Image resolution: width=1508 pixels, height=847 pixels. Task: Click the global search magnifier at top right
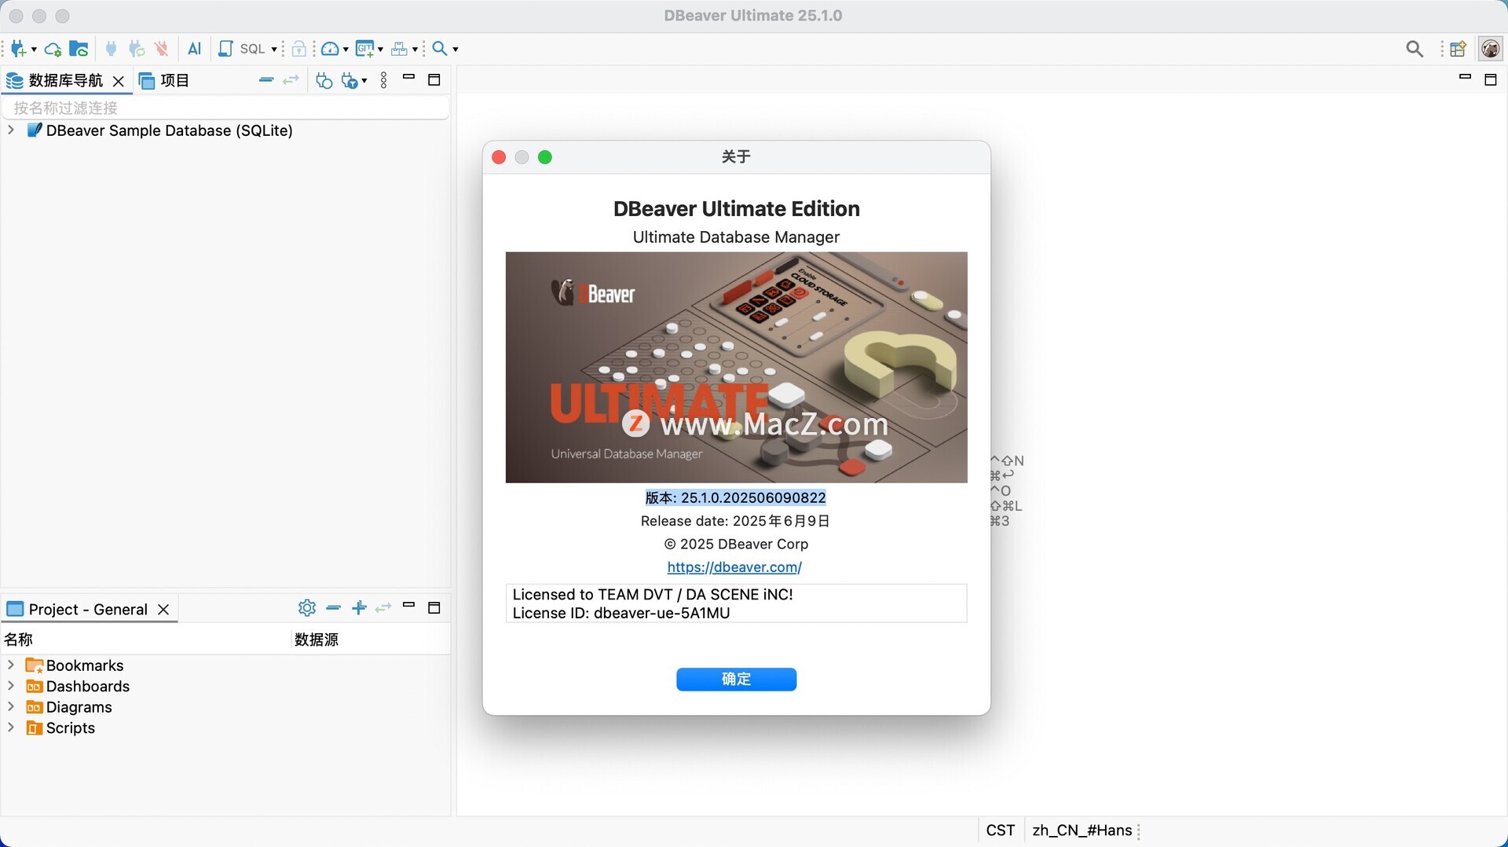(x=1415, y=49)
